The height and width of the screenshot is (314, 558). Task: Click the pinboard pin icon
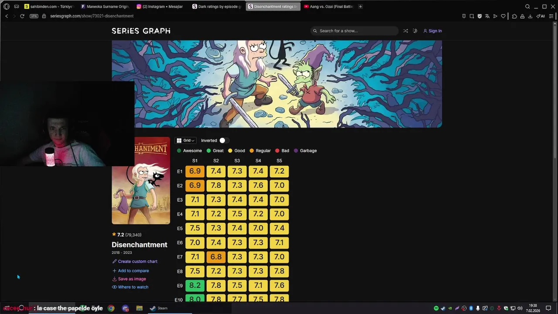tap(464, 16)
